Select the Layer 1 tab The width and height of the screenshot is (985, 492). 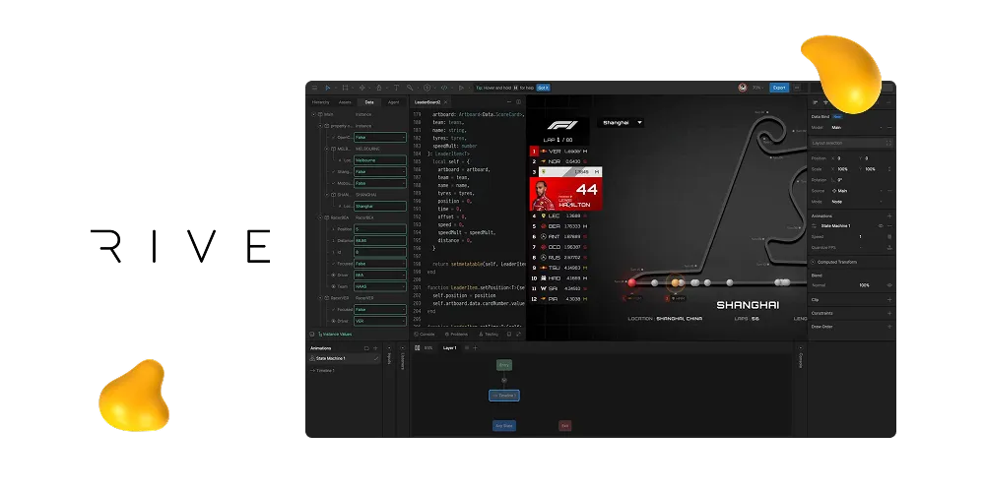tap(450, 347)
